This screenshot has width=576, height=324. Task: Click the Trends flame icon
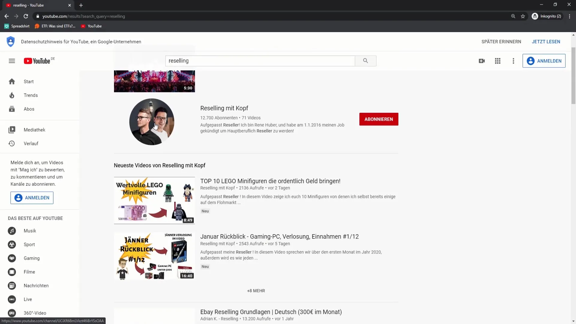[x=12, y=95]
